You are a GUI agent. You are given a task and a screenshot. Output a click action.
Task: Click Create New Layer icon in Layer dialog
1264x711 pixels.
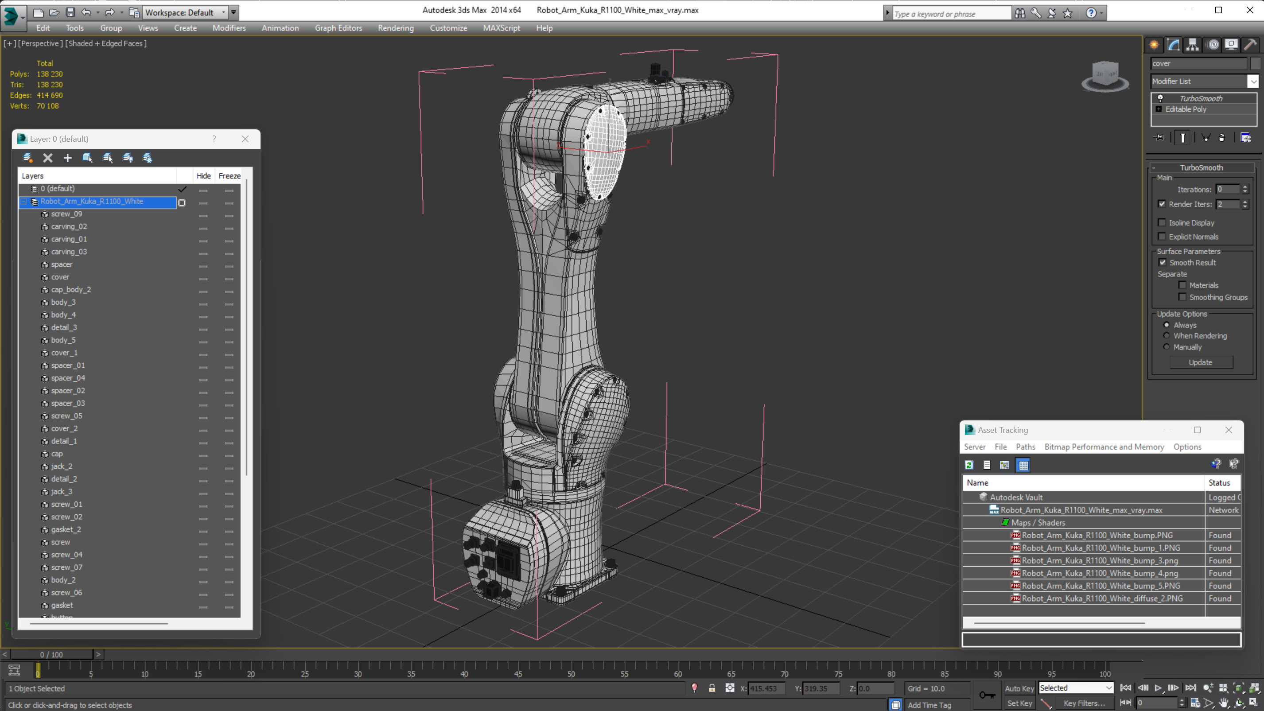click(x=27, y=158)
